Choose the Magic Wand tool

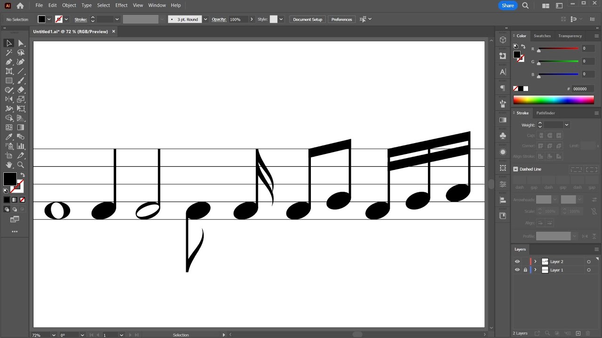[9, 53]
